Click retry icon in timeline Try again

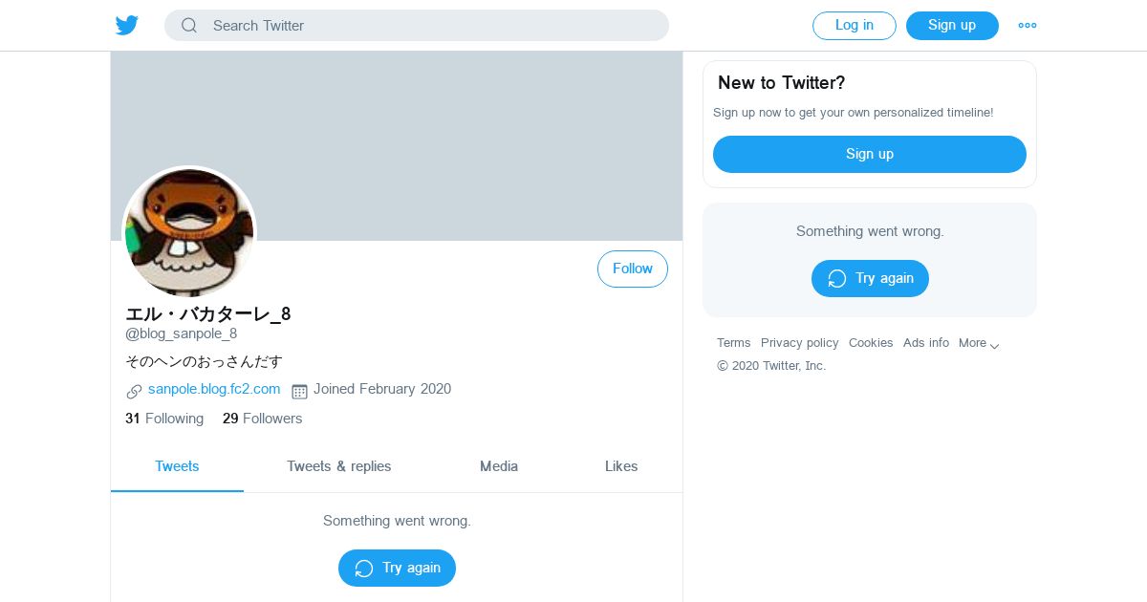(364, 569)
